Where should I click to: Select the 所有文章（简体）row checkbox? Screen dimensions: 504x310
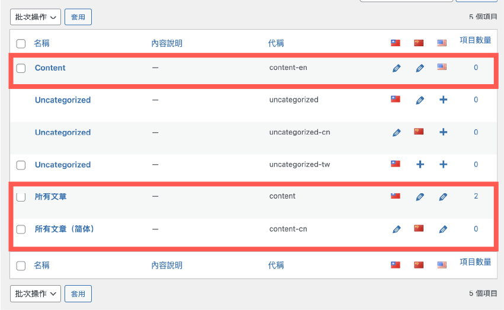pyautogui.click(x=21, y=229)
